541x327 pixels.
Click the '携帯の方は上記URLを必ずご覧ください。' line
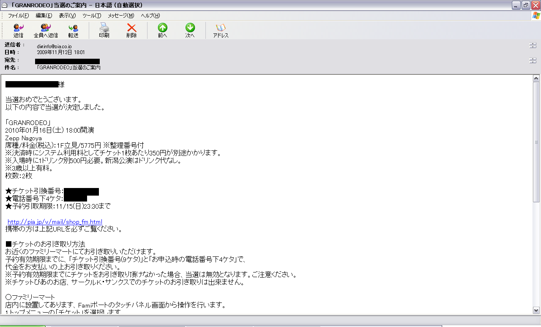point(64,229)
